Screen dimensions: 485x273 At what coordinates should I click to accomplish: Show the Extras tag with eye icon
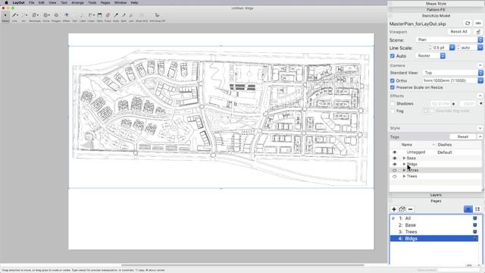coord(394,170)
